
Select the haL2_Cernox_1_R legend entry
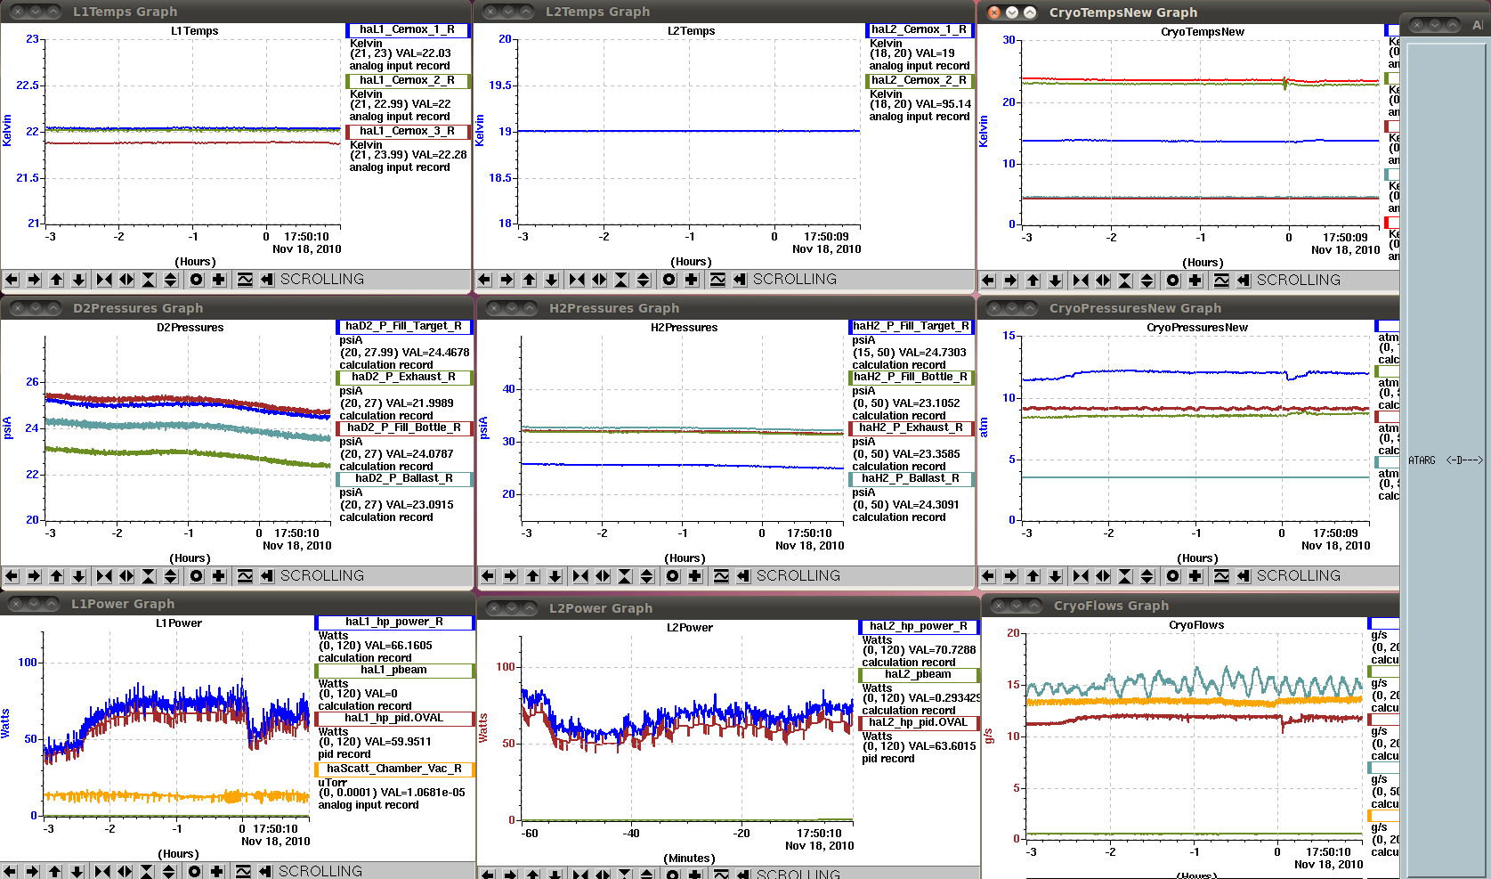pos(920,29)
